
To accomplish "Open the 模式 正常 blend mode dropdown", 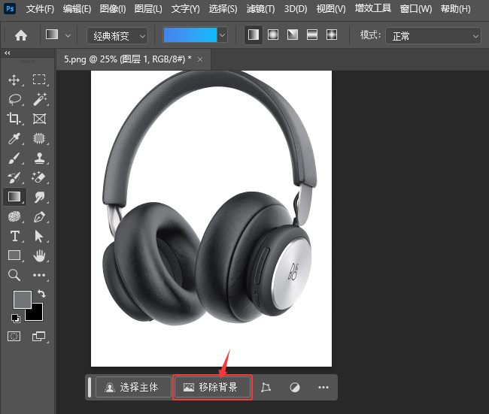I will [433, 36].
